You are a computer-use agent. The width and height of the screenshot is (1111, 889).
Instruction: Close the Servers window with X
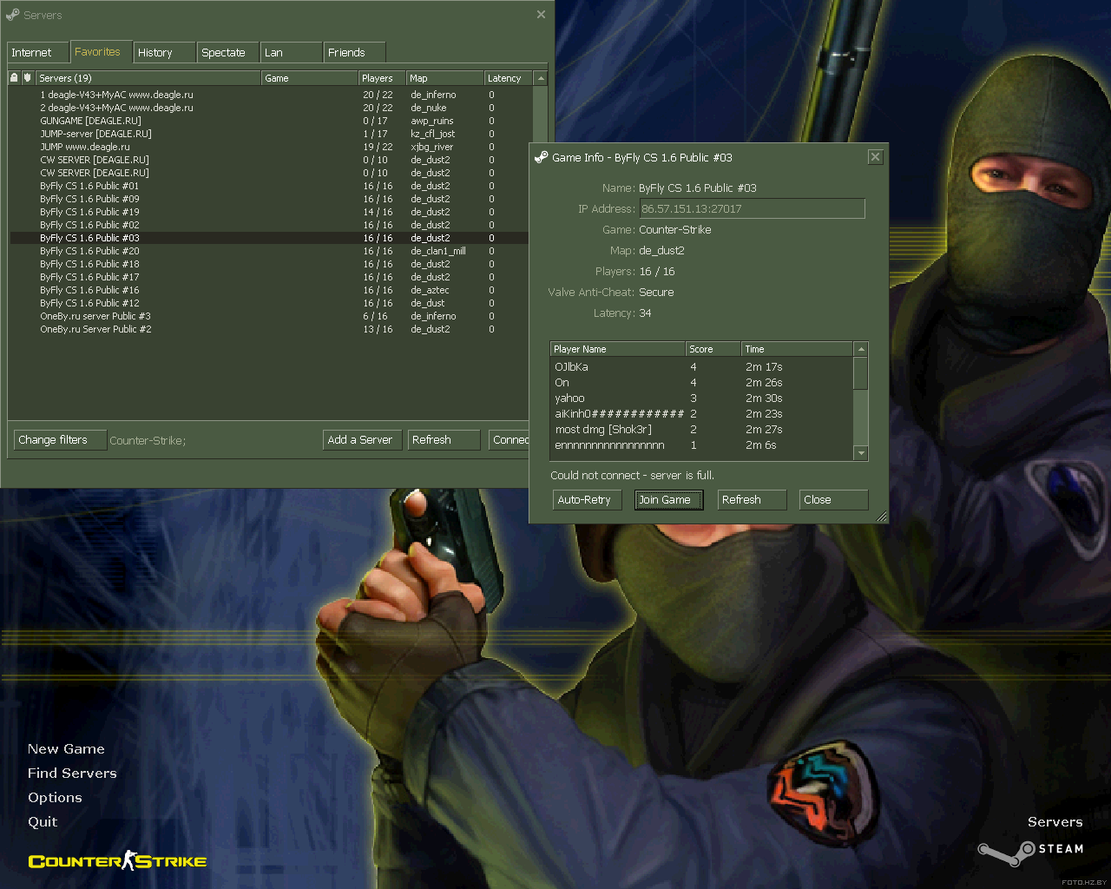click(541, 15)
